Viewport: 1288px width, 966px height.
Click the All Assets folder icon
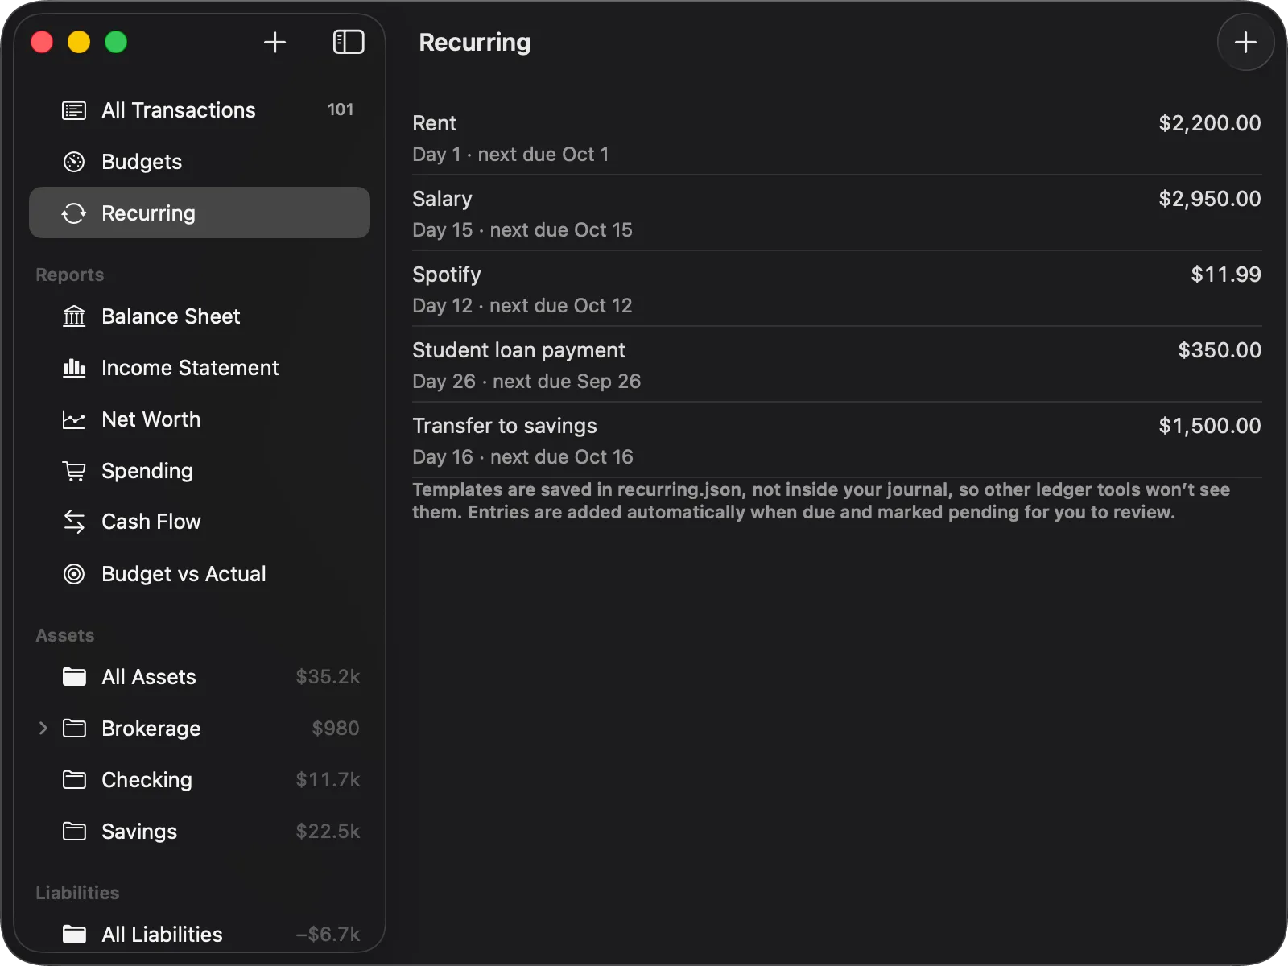tap(74, 677)
